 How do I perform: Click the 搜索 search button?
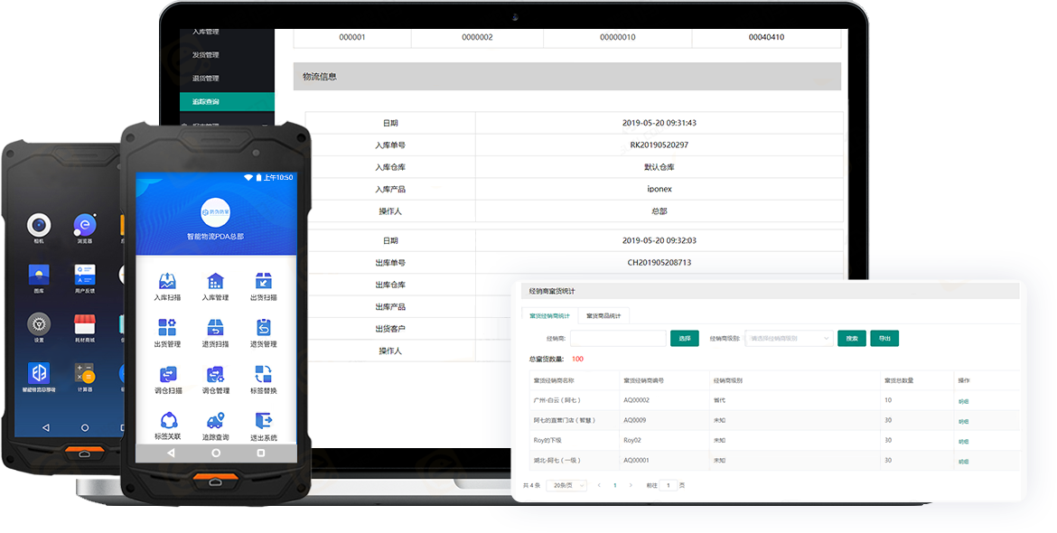(x=851, y=339)
